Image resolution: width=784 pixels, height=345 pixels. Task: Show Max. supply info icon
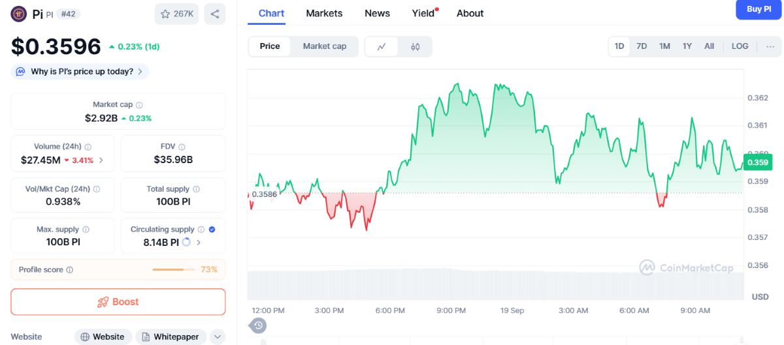coord(86,230)
